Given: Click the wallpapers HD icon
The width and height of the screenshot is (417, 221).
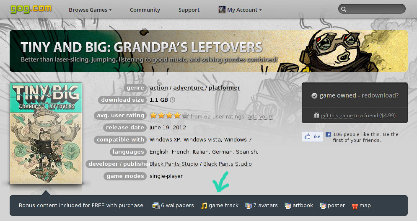Looking at the screenshot, I should (x=156, y=206).
